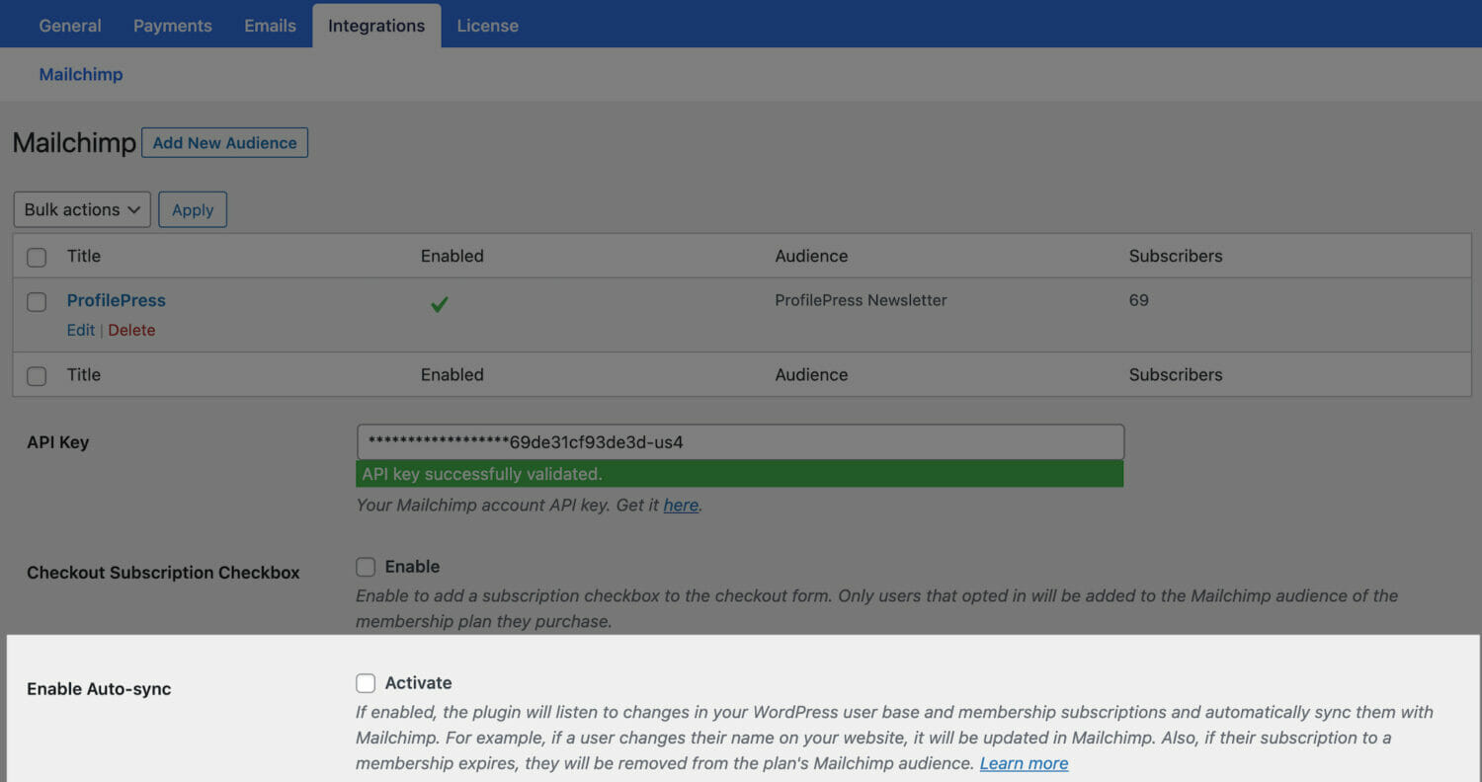The height and width of the screenshot is (782, 1482).
Task: Click the Add New Audience button
Action: pos(225,142)
